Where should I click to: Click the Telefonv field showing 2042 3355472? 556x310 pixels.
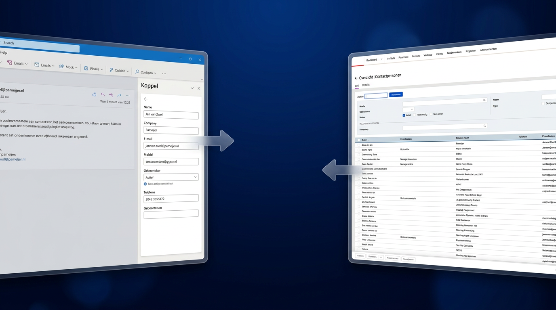[171, 199]
